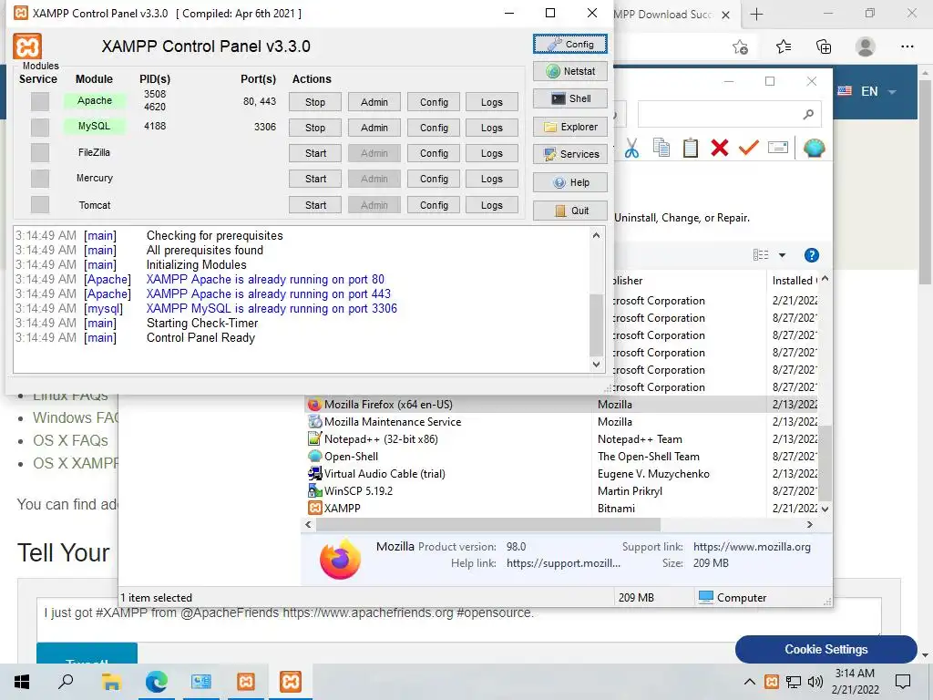Image resolution: width=933 pixels, height=700 pixels.
Task: Open FileZilla Config menu
Action: click(433, 153)
